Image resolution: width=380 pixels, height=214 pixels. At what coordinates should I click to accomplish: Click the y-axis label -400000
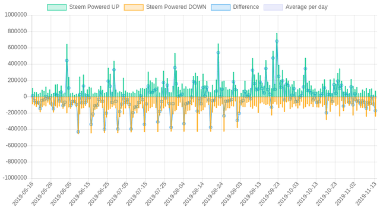[16, 129]
